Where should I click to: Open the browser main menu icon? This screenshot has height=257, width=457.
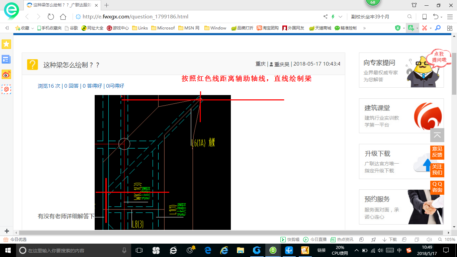(x=449, y=17)
